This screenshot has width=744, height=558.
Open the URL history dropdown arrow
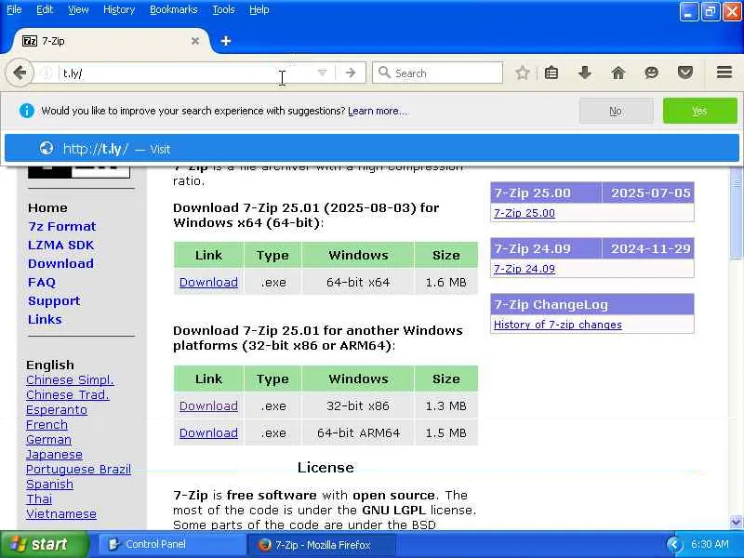(322, 73)
